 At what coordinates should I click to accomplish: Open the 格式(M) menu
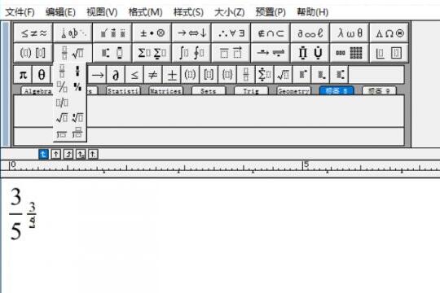pyautogui.click(x=145, y=12)
